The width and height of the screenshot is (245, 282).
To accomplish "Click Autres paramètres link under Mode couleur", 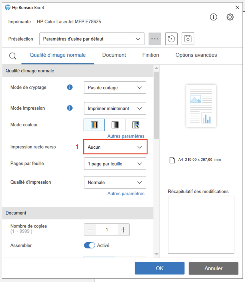I will coord(126,136).
